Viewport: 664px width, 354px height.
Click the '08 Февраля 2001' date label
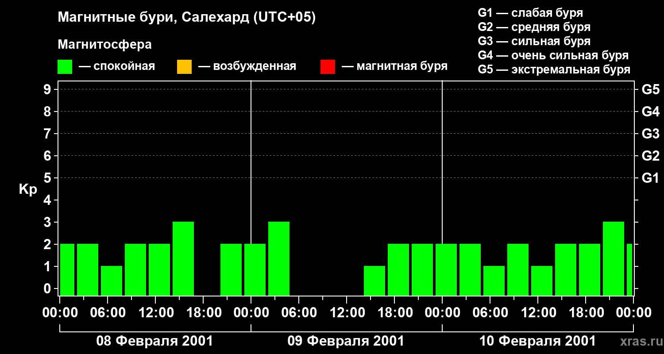tap(155, 341)
